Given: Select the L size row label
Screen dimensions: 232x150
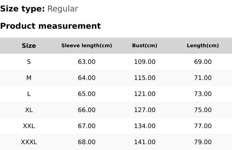Looking at the screenshot, I should (x=29, y=94).
